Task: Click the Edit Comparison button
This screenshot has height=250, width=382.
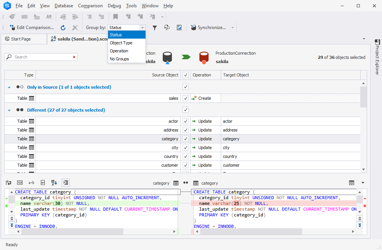Action: point(32,28)
